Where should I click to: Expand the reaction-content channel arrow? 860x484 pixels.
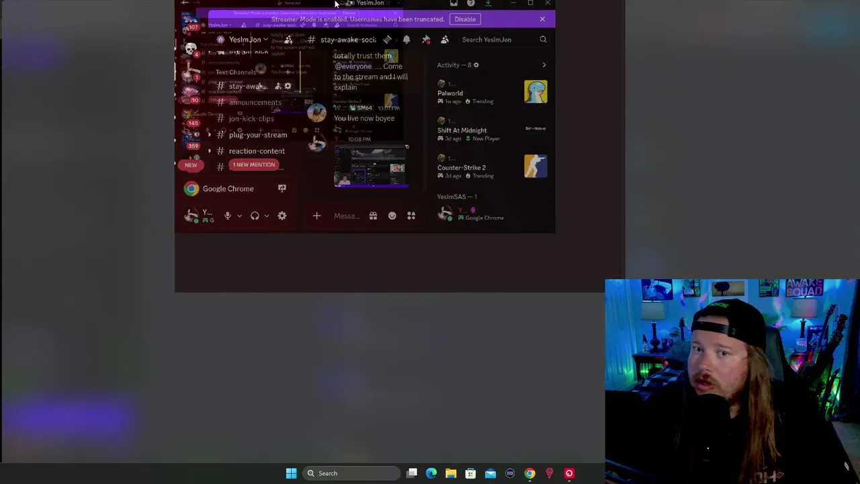click(x=210, y=151)
